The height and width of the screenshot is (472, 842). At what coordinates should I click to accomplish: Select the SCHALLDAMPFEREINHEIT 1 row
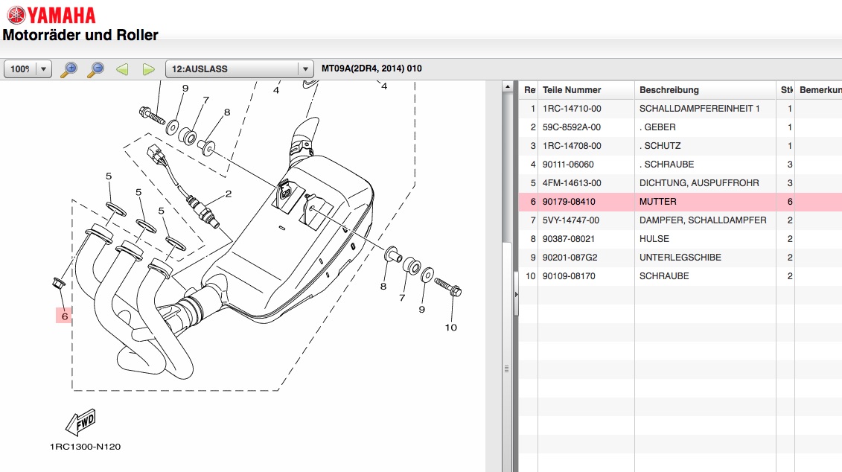coord(699,109)
